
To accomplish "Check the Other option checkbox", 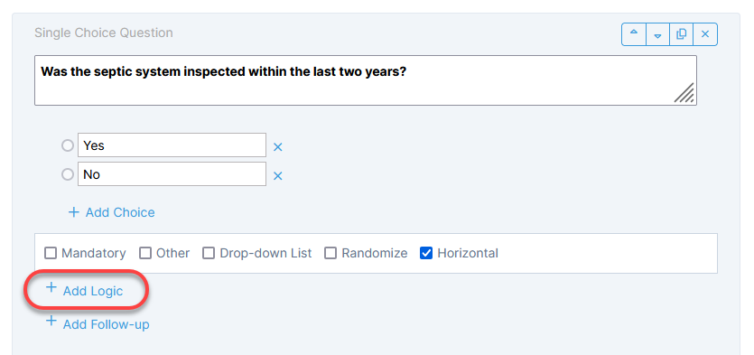I will pyautogui.click(x=145, y=253).
